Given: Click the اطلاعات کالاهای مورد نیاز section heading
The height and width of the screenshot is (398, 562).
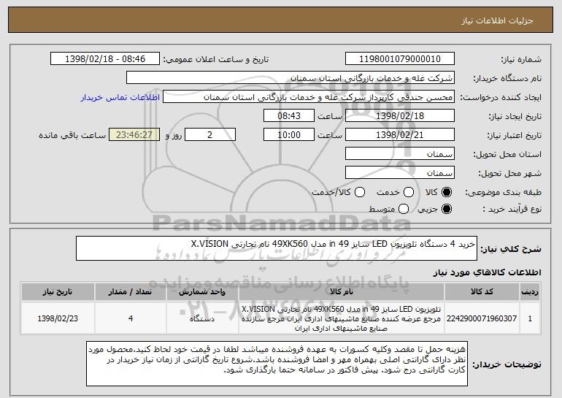Looking at the screenshot, I should tap(487, 272).
